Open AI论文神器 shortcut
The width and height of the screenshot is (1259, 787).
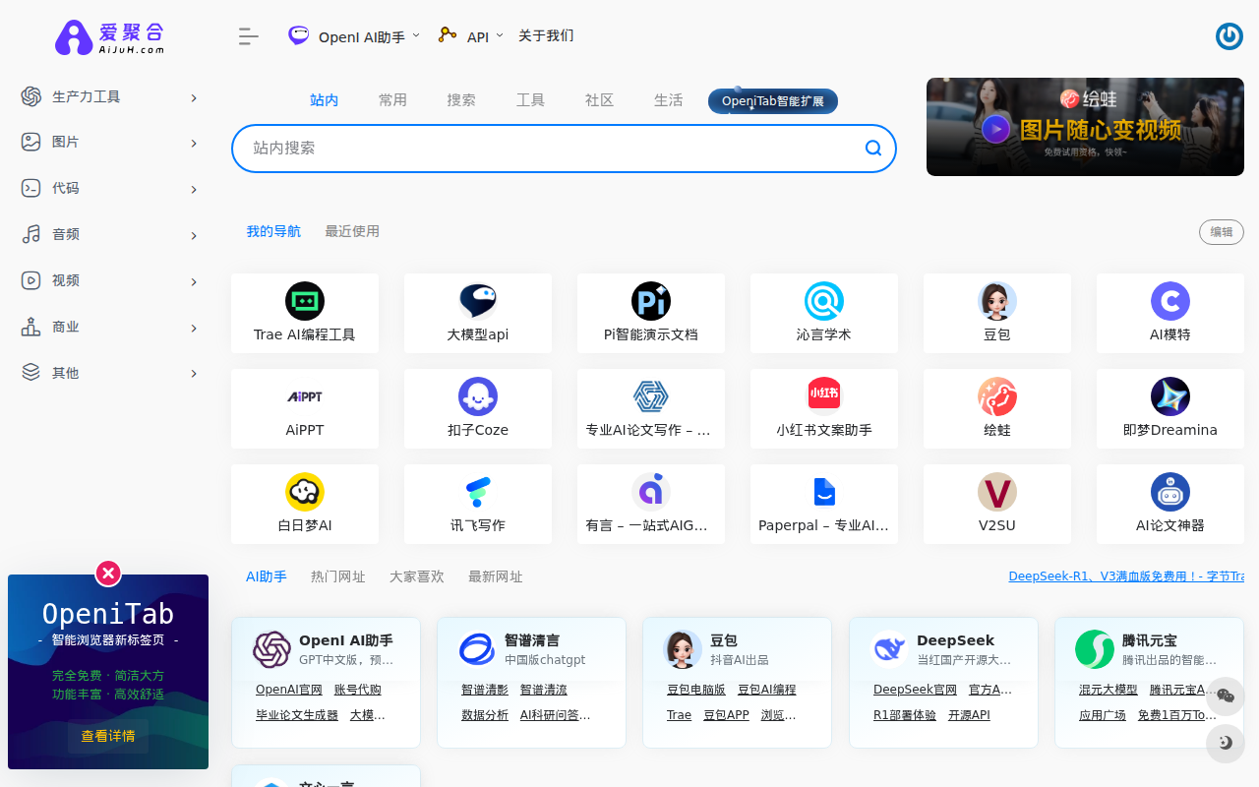pyautogui.click(x=1170, y=504)
